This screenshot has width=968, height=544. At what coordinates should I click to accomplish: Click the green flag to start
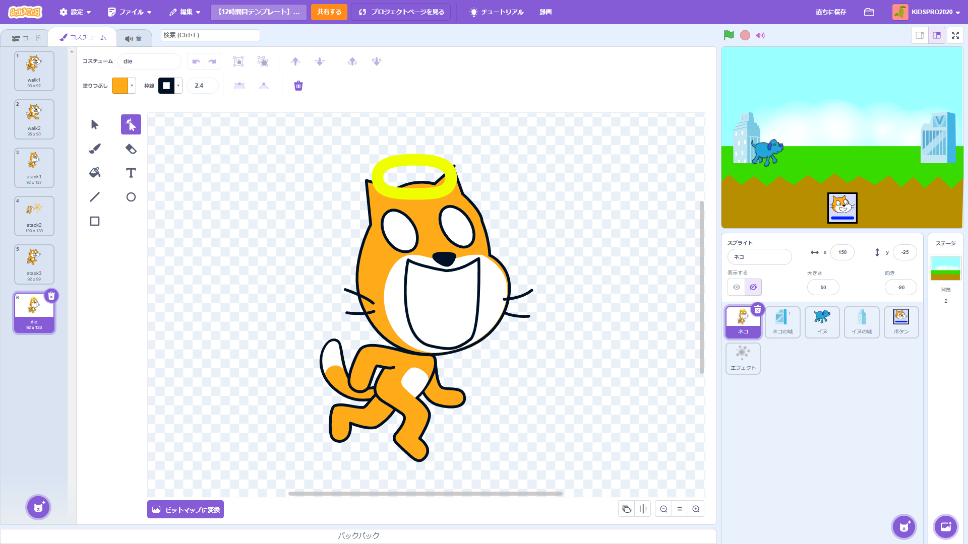[729, 35]
